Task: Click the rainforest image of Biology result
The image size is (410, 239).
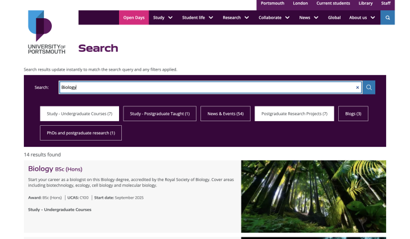Action: [x=314, y=196]
